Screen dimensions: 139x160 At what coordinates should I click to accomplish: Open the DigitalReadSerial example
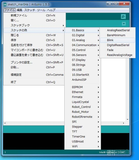(x=118, y=45)
